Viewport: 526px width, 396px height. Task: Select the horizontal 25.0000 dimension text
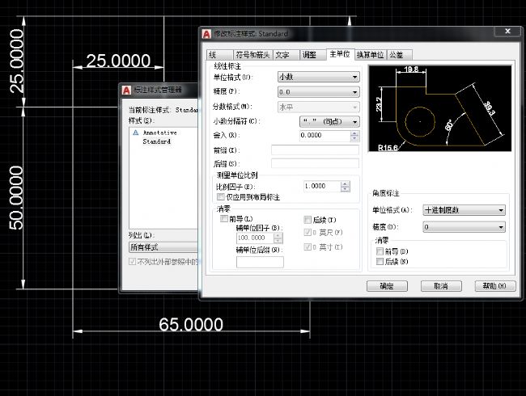[x=118, y=61]
